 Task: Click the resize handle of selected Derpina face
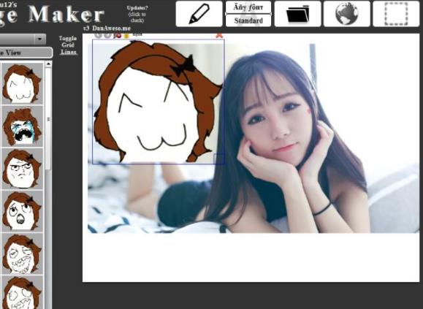[218, 159]
